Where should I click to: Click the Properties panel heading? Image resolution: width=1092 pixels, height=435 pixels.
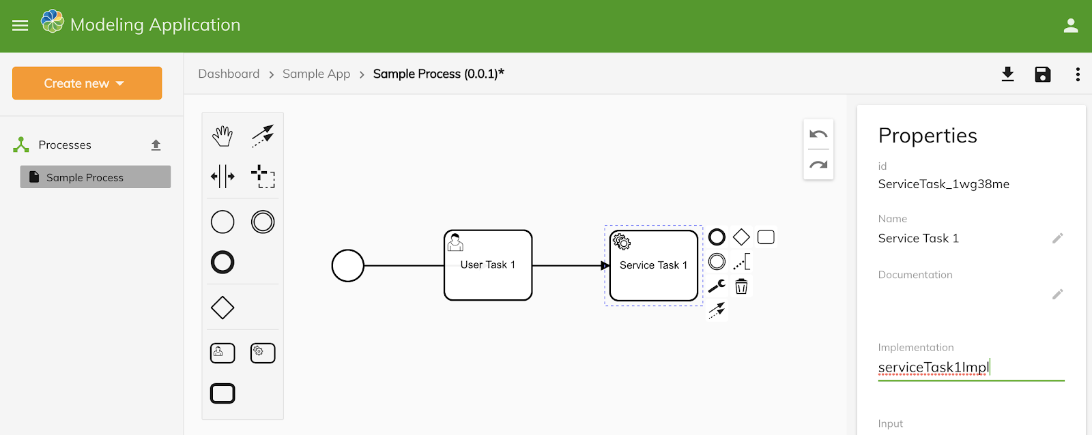point(928,136)
